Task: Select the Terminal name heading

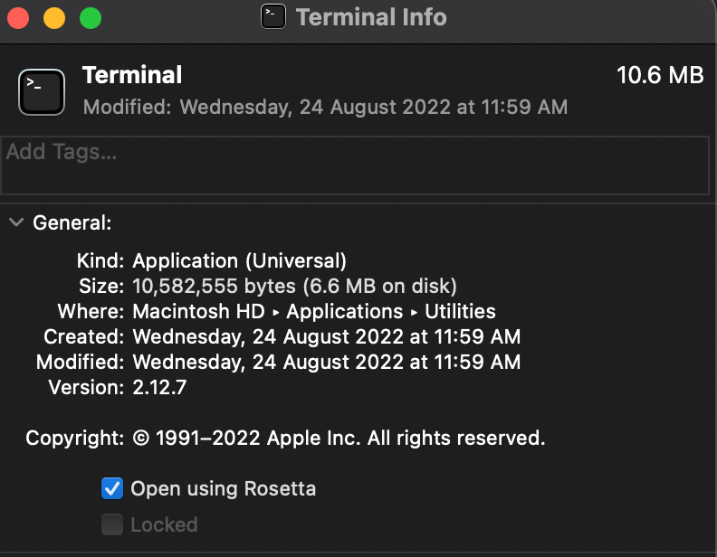Action: click(x=132, y=75)
